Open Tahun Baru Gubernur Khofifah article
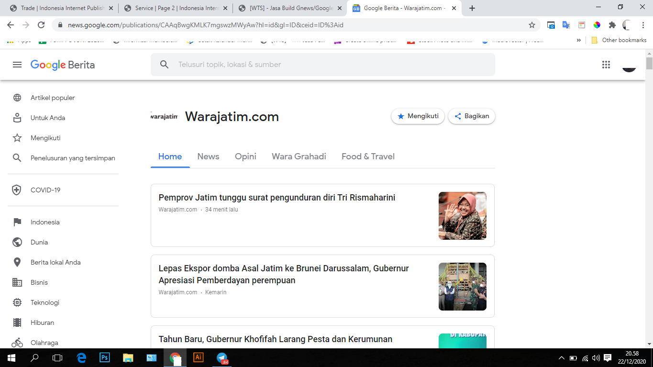The height and width of the screenshot is (367, 653). point(276,339)
